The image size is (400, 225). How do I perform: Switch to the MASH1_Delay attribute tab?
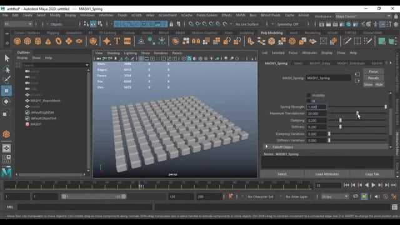[320, 63]
